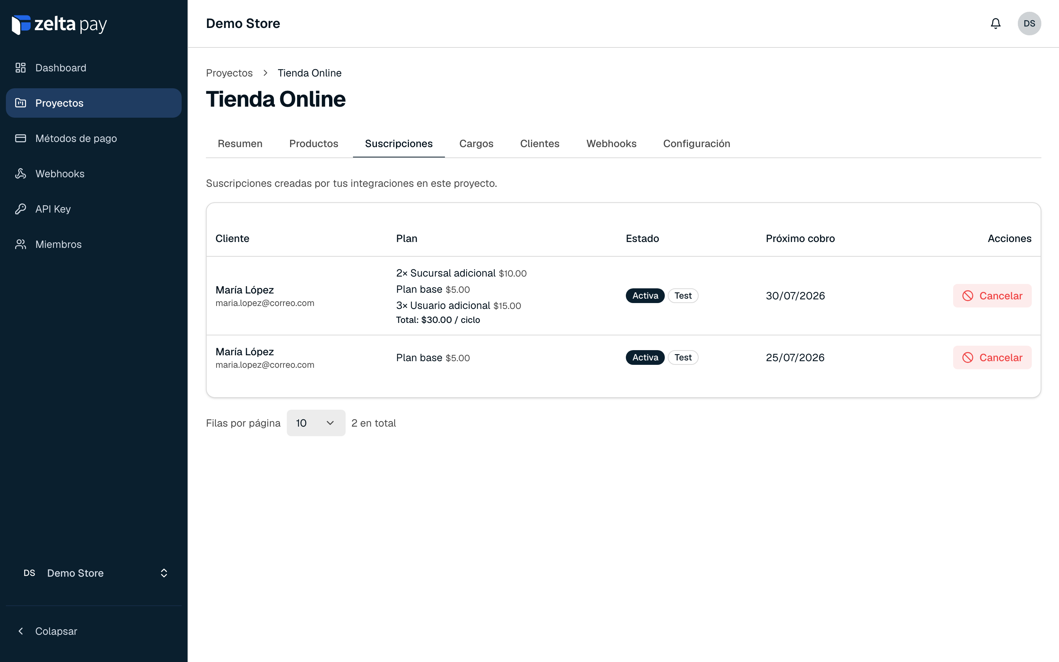Click the zelta pay logo
Image resolution: width=1059 pixels, height=662 pixels.
coord(59,25)
